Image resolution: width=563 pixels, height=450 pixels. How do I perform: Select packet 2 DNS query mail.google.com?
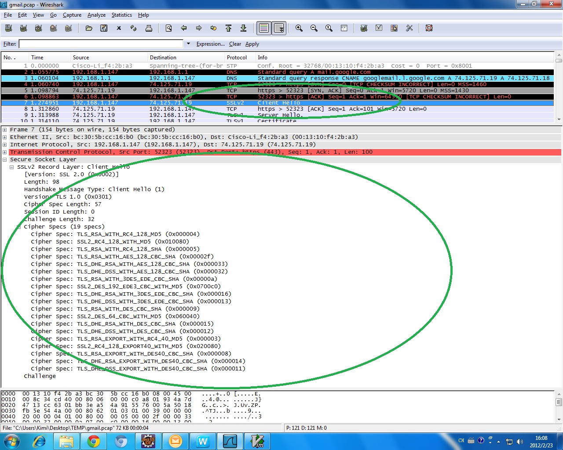point(278,72)
